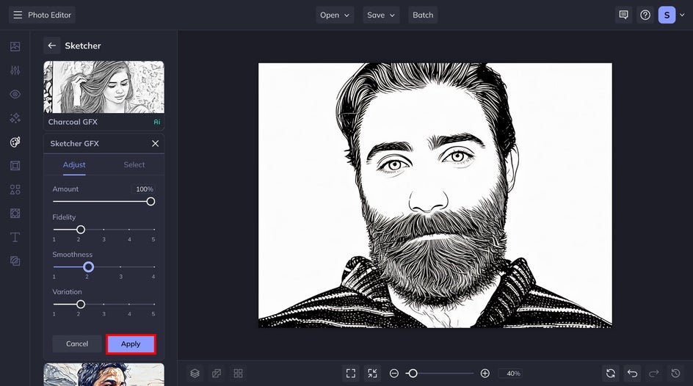Open the Touch Up eye icon
Screen dimensions: 693x386
pyautogui.click(x=15, y=94)
